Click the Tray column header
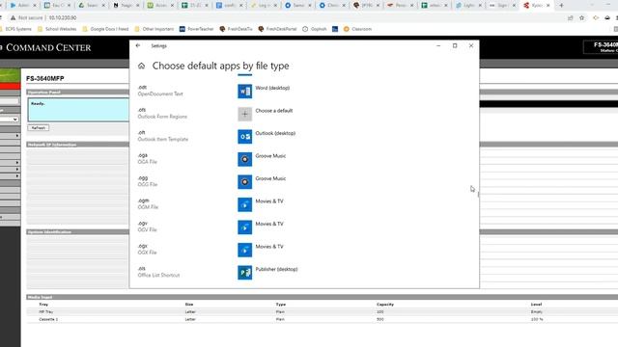 43,305
